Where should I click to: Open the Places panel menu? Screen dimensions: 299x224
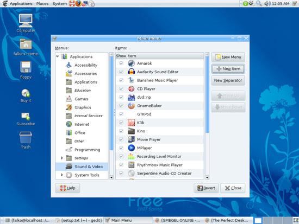click(x=42, y=3)
